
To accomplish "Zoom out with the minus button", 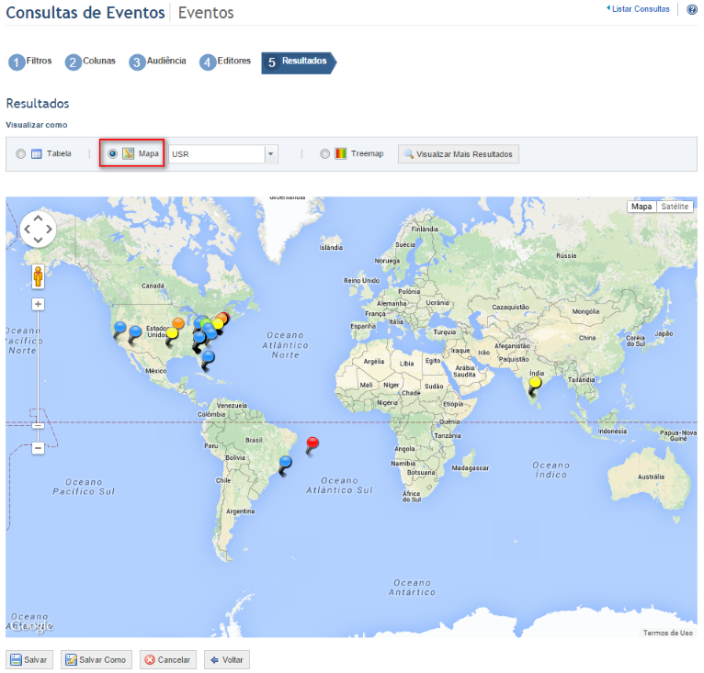I will pos(39,448).
